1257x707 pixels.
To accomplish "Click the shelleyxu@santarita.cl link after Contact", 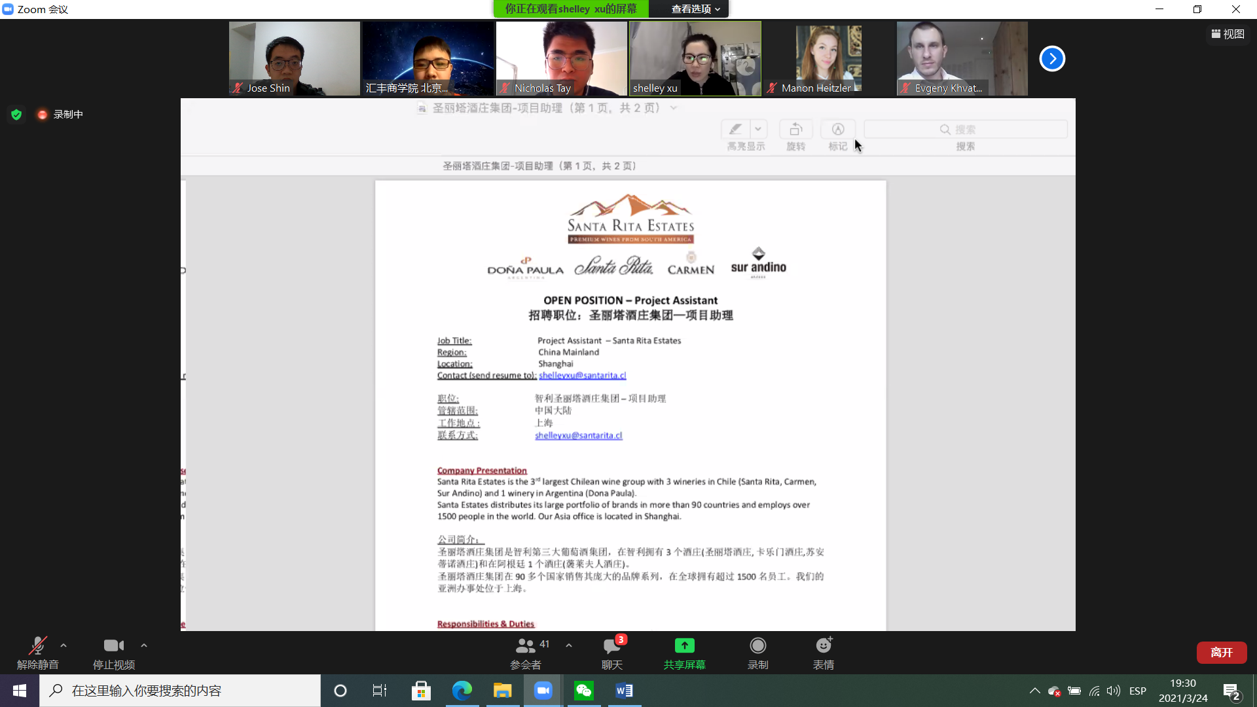I will pyautogui.click(x=583, y=375).
